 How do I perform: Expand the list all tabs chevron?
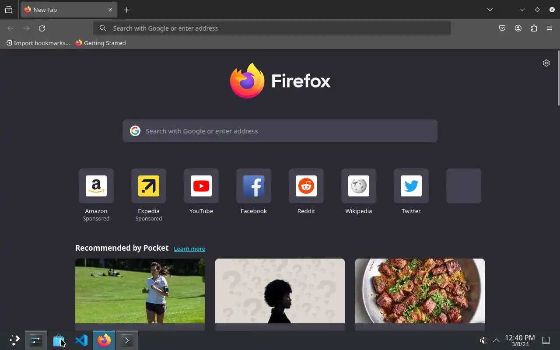click(x=490, y=10)
